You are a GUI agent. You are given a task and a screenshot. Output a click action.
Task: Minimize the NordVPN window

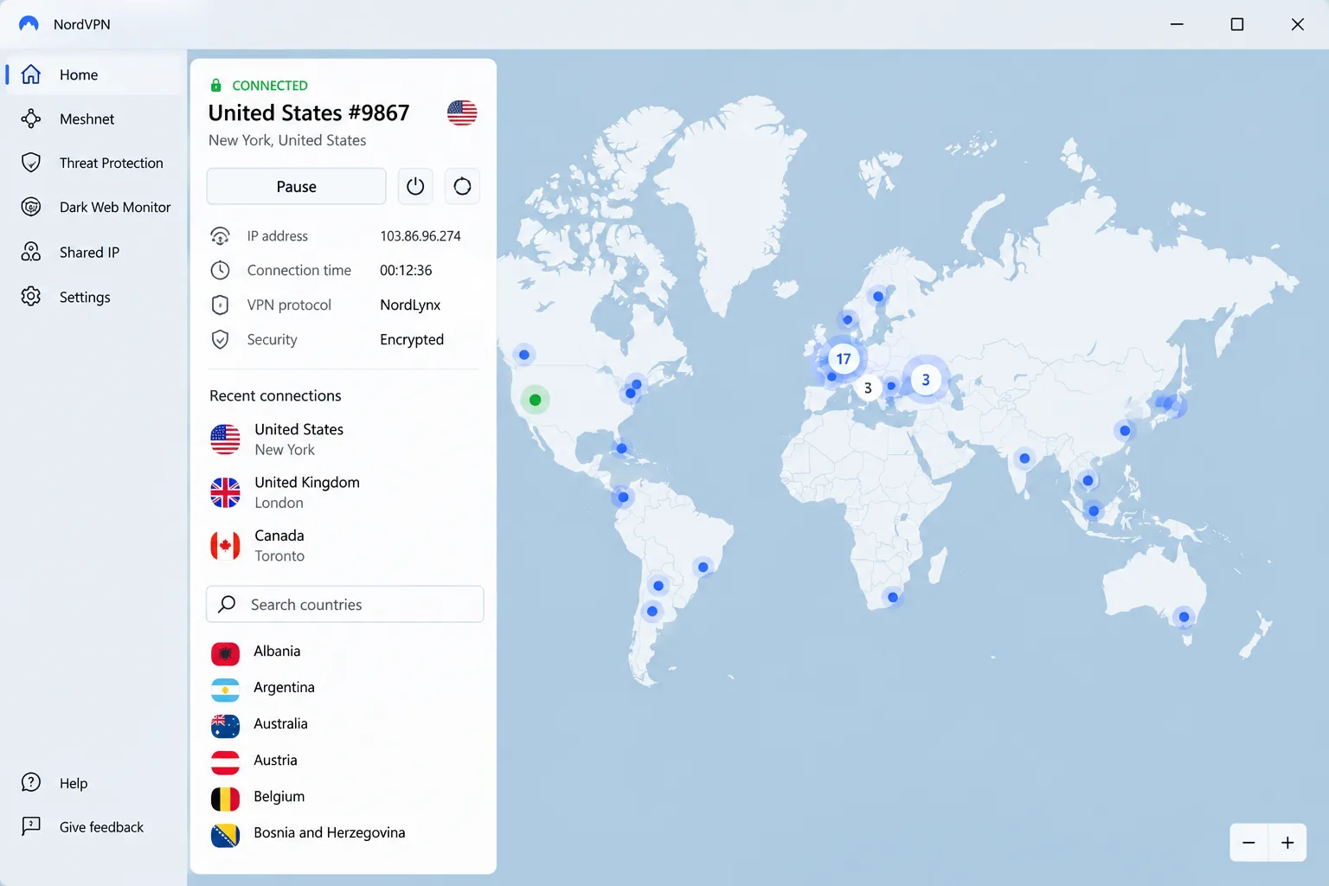click(x=1177, y=24)
